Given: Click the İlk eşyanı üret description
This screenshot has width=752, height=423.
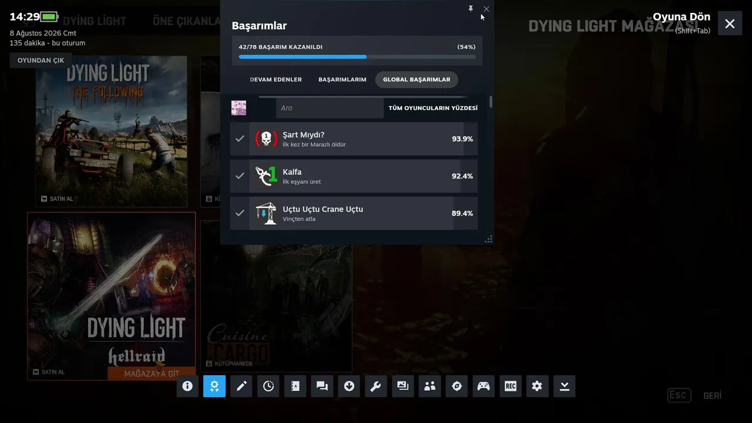Looking at the screenshot, I should [x=301, y=182].
